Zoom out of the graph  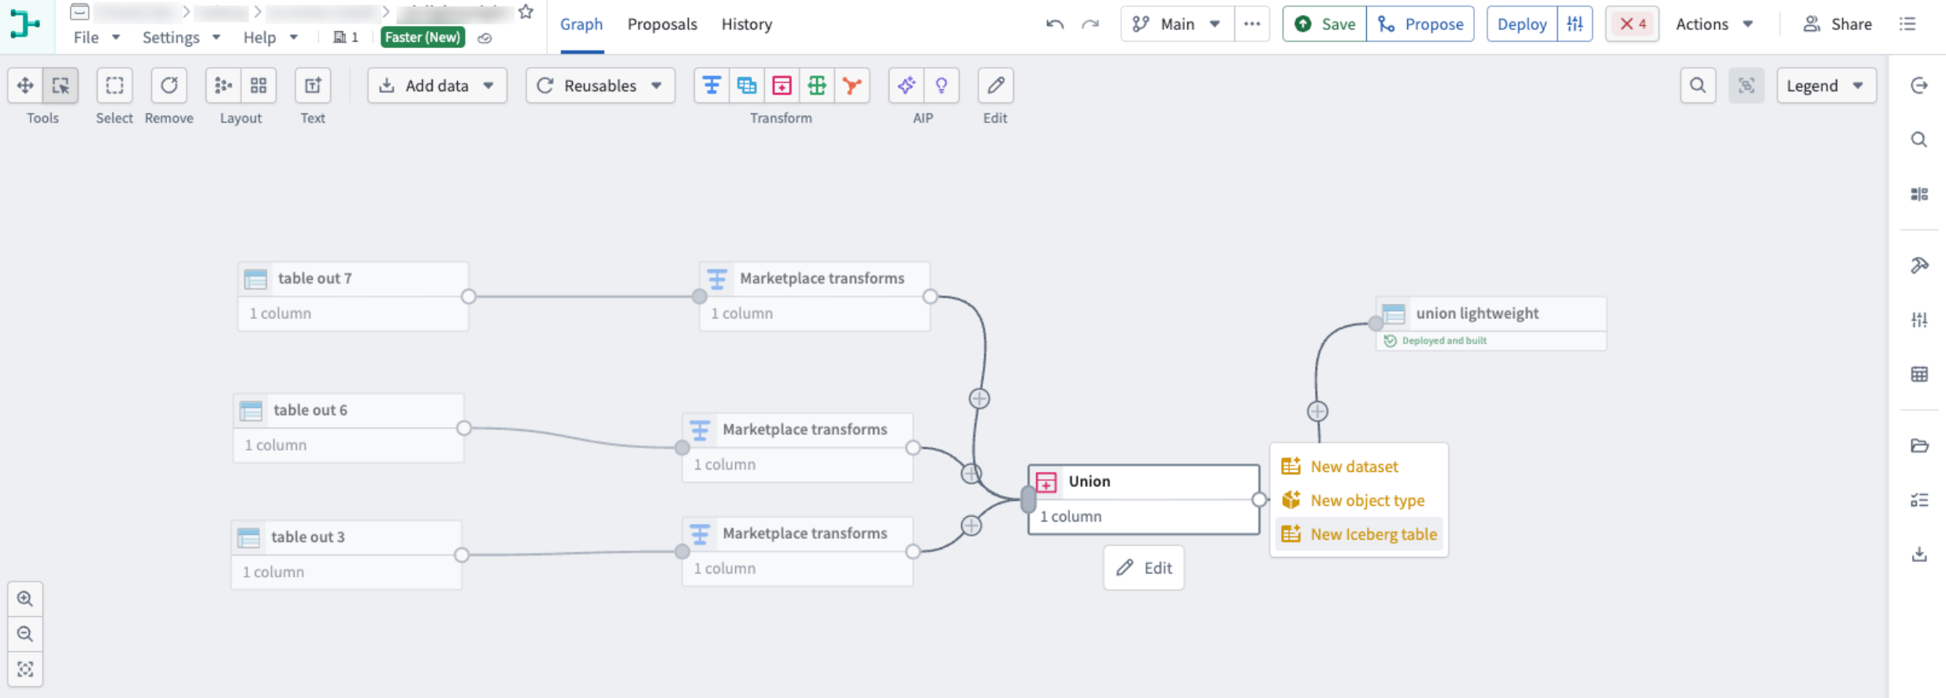click(x=25, y=634)
